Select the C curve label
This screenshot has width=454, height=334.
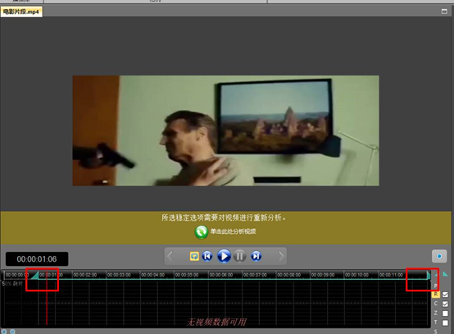[435, 304]
